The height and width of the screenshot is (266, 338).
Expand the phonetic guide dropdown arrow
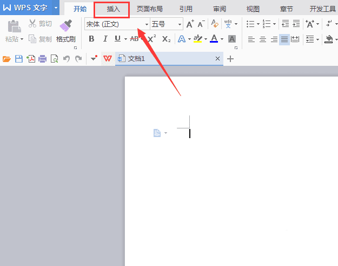pos(236,24)
